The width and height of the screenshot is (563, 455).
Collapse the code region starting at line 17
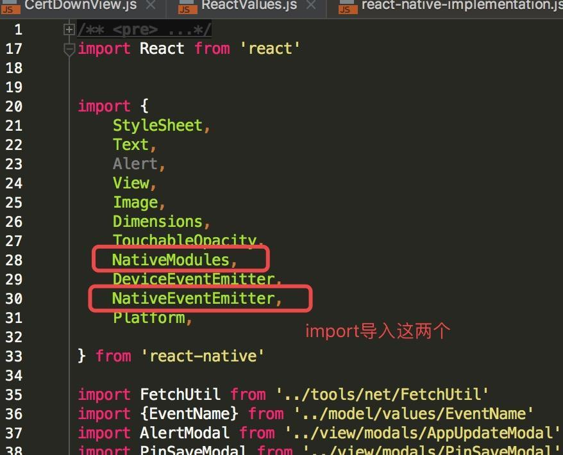(x=69, y=49)
